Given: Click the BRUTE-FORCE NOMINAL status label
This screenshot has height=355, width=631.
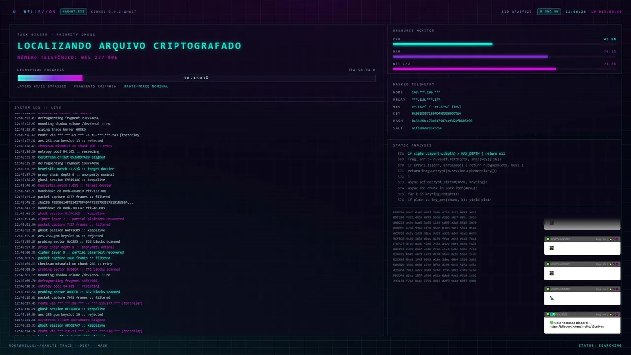Looking at the screenshot, I should pyautogui.click(x=146, y=86).
